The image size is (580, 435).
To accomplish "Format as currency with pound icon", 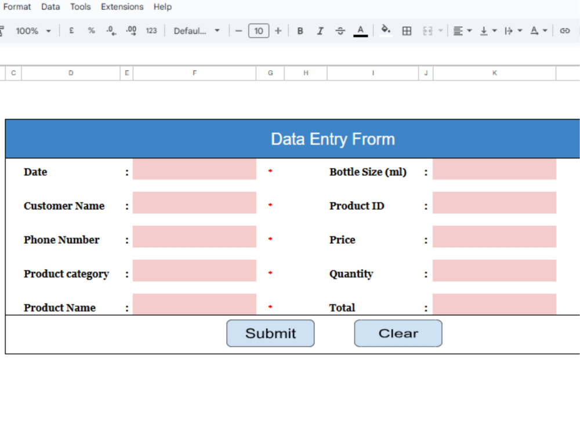I will pos(71,31).
